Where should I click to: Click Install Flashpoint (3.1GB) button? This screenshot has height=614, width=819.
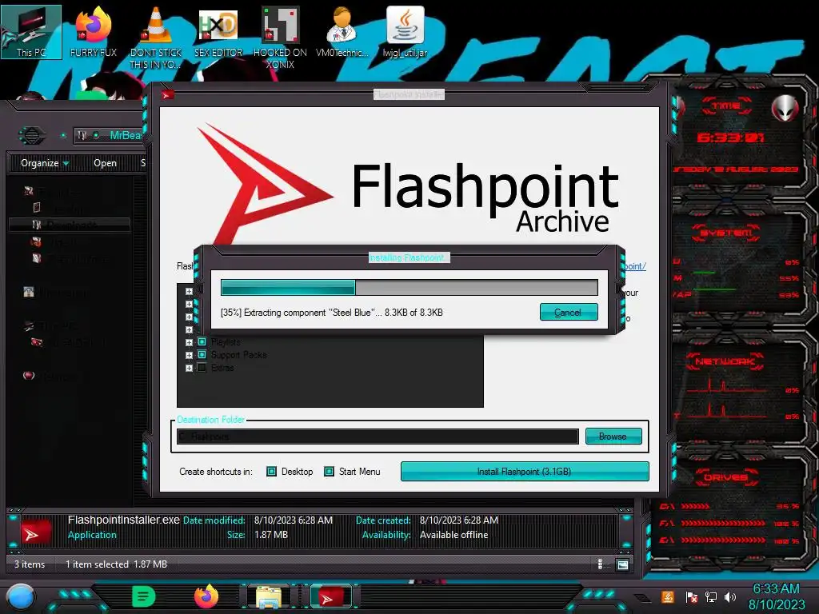[525, 472]
